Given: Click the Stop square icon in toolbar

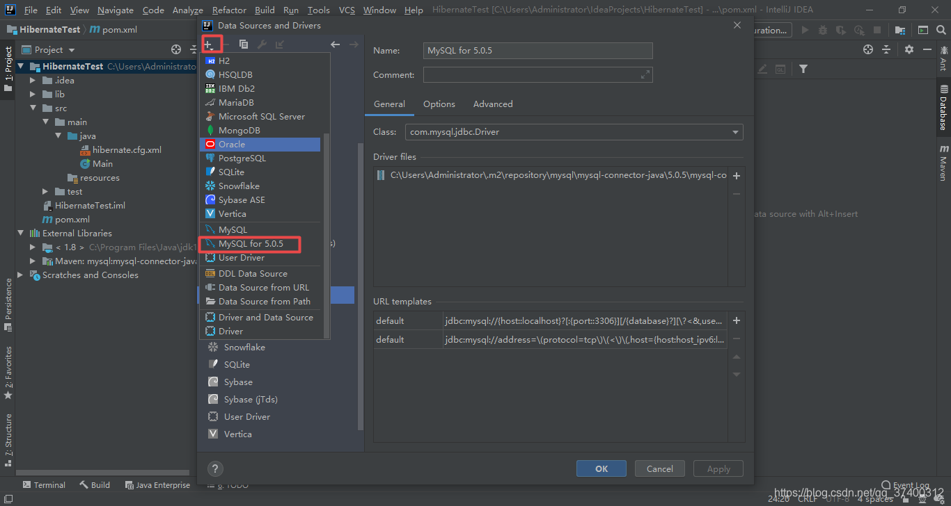Looking at the screenshot, I should point(877,30).
